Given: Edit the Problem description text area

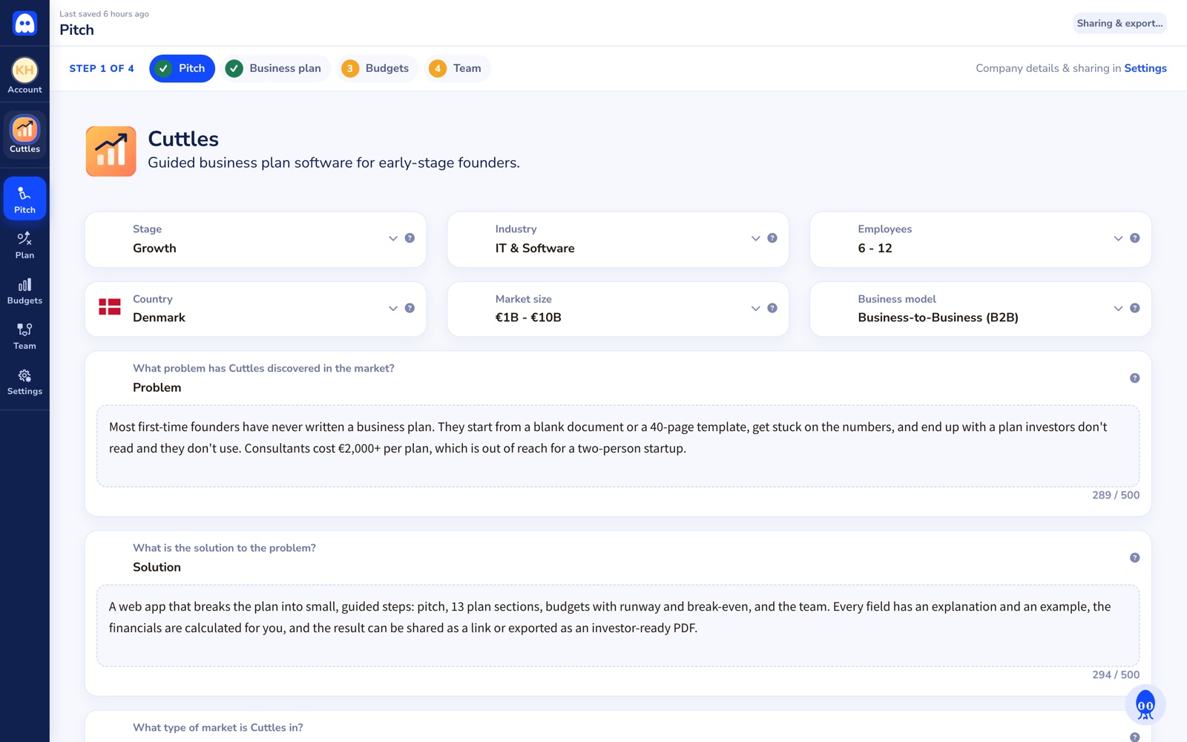Looking at the screenshot, I should coord(618,446).
